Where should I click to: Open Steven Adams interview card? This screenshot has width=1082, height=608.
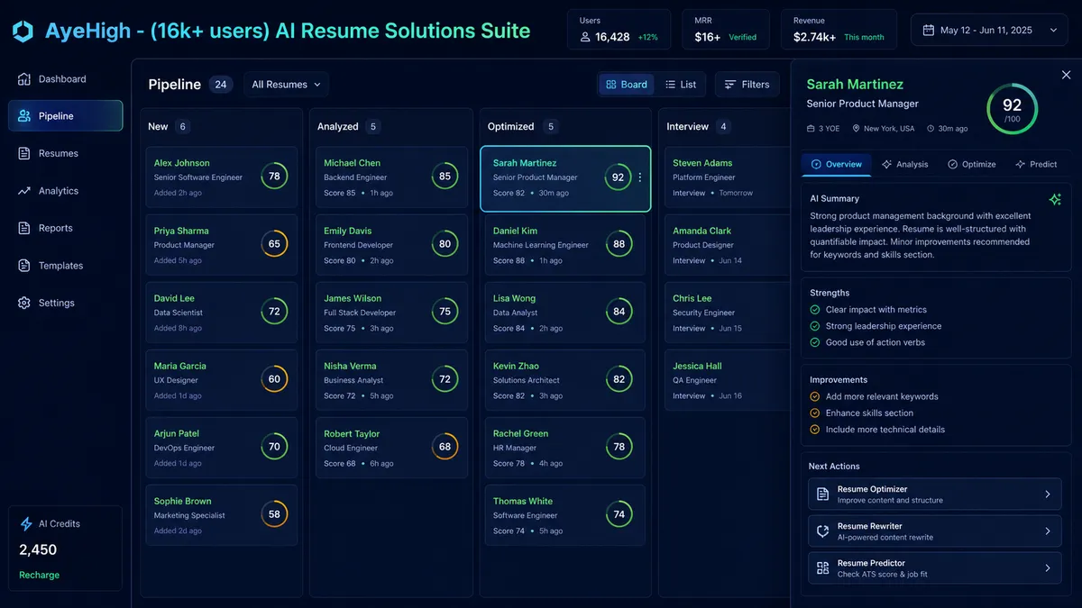pyautogui.click(x=728, y=177)
